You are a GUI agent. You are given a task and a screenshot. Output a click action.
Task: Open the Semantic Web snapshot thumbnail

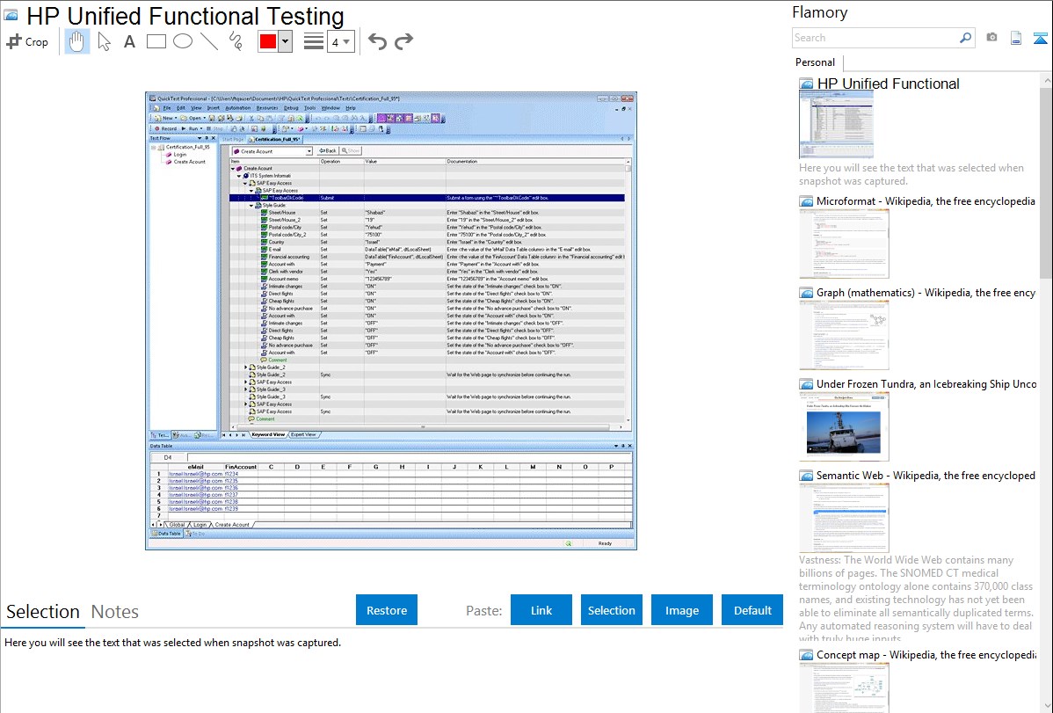tap(844, 518)
